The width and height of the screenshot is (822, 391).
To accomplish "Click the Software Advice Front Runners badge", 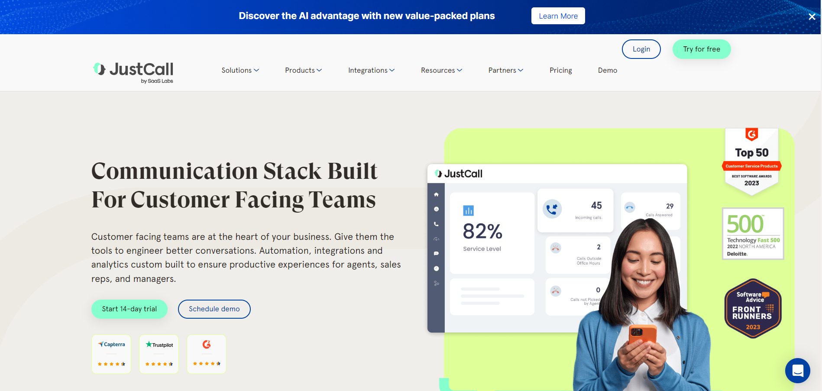I will [753, 308].
